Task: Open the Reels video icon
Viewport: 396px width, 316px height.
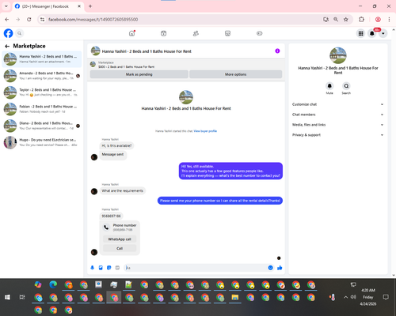Action: pos(164,33)
